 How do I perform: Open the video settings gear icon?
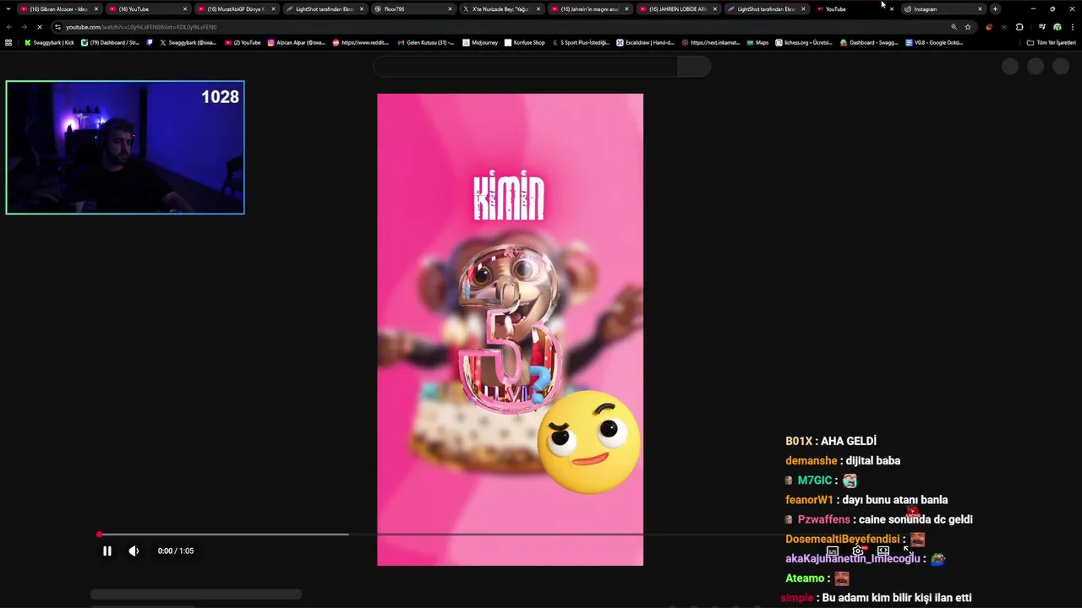(858, 551)
